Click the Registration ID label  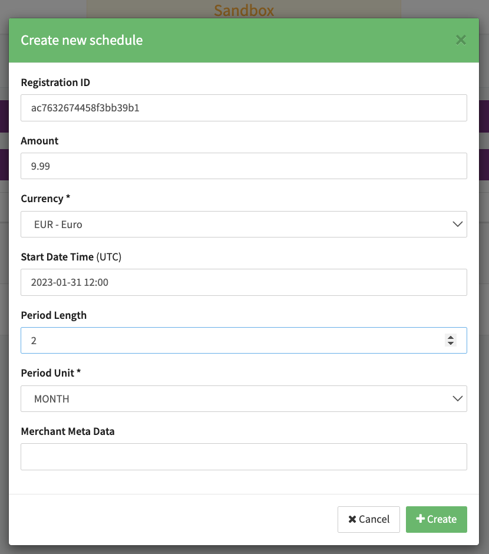(x=55, y=83)
